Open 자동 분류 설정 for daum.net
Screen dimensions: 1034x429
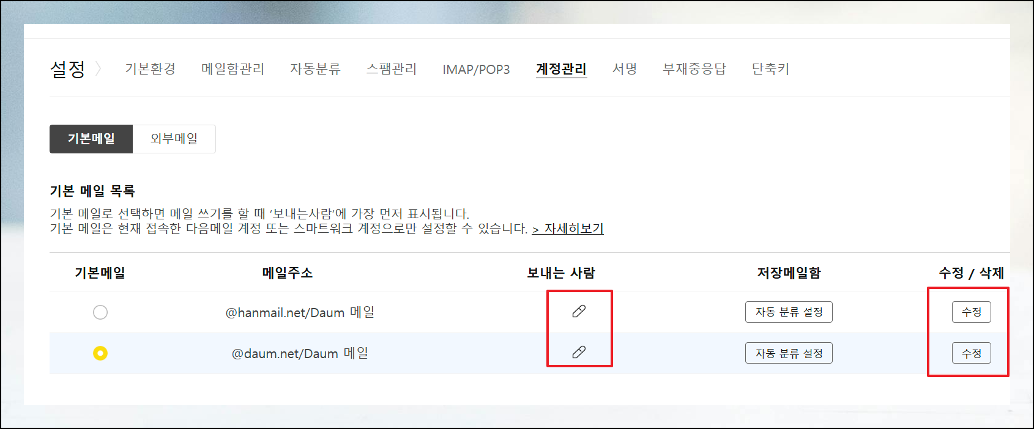click(x=789, y=353)
